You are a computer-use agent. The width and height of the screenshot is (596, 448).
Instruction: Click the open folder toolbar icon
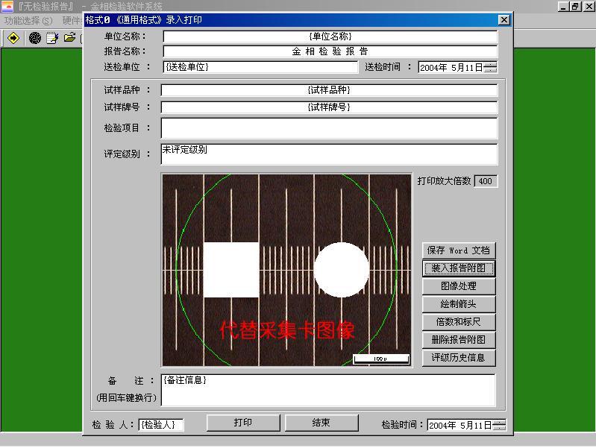tap(70, 38)
